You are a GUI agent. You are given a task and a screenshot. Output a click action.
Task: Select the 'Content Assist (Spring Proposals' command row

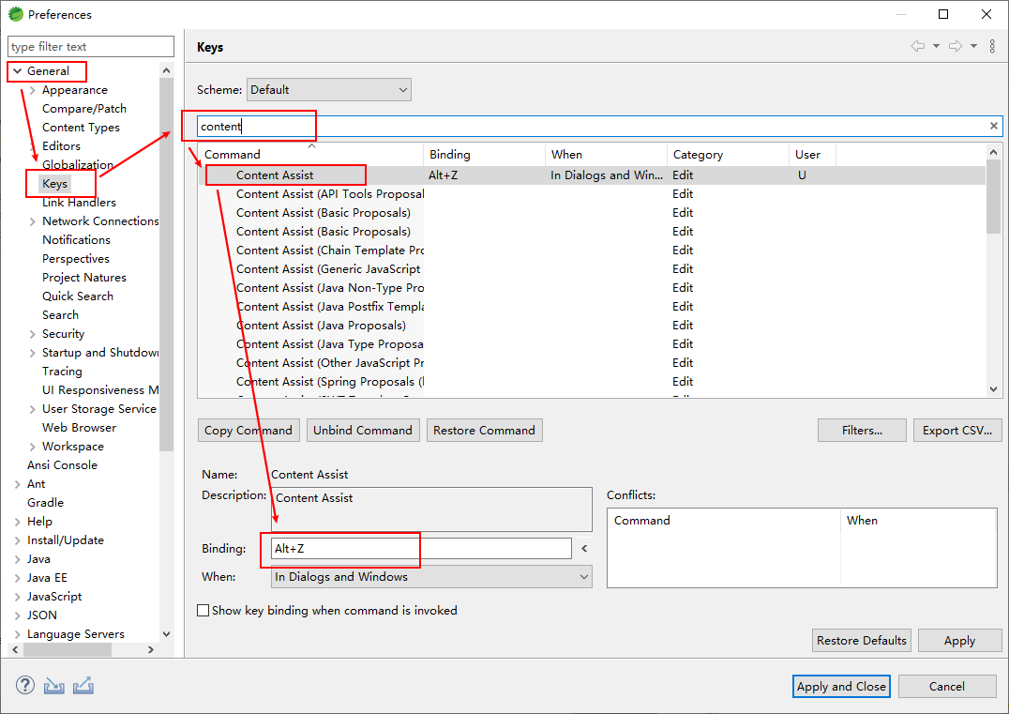pos(592,382)
